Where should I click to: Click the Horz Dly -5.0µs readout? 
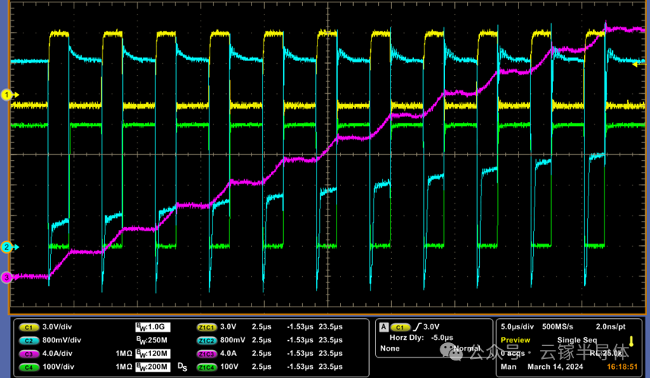421,338
